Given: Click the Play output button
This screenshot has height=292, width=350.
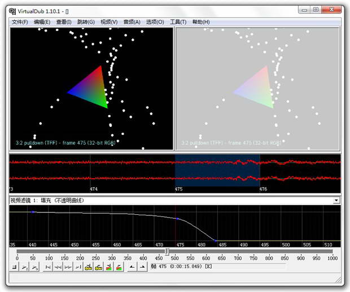Looking at the screenshot, I should point(33,267).
